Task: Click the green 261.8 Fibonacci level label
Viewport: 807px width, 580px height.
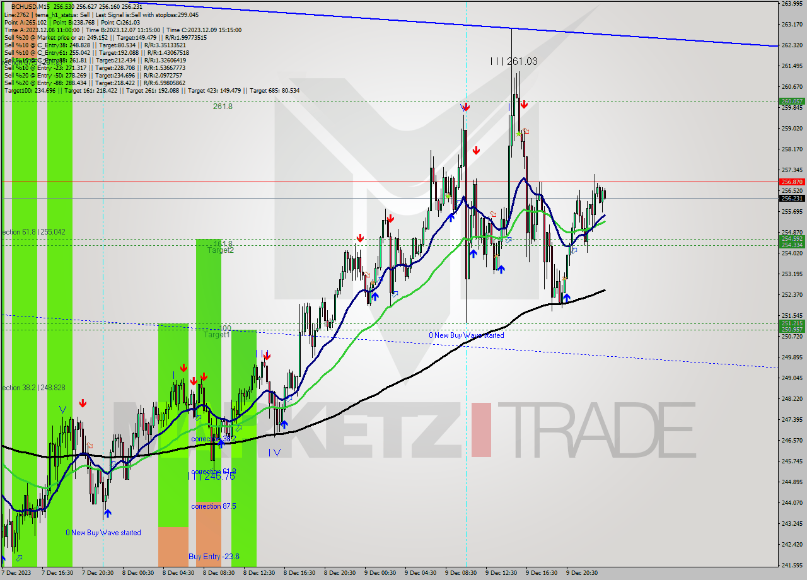Action: [223, 107]
